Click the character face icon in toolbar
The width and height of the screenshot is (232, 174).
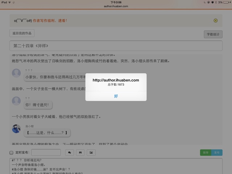pos(80,153)
